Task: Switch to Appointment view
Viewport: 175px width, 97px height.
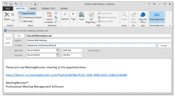Action: pyautogui.click(x=27, y=13)
